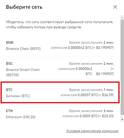Click the scrollbar down arrow
The image size is (124, 138).
122,120
